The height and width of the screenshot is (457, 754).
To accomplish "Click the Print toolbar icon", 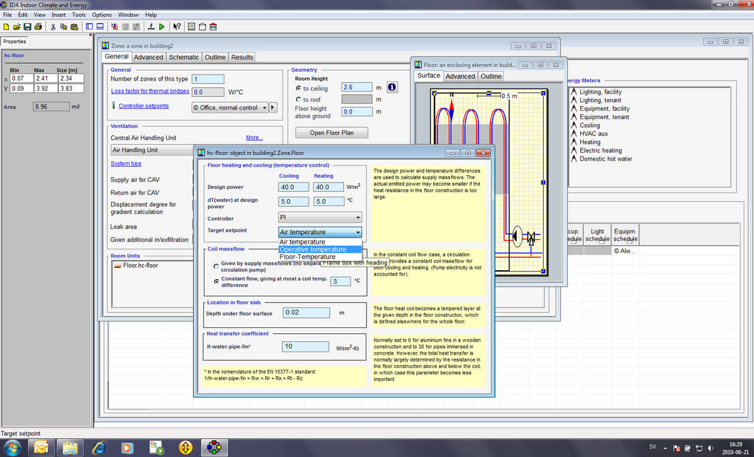I will click(x=38, y=27).
